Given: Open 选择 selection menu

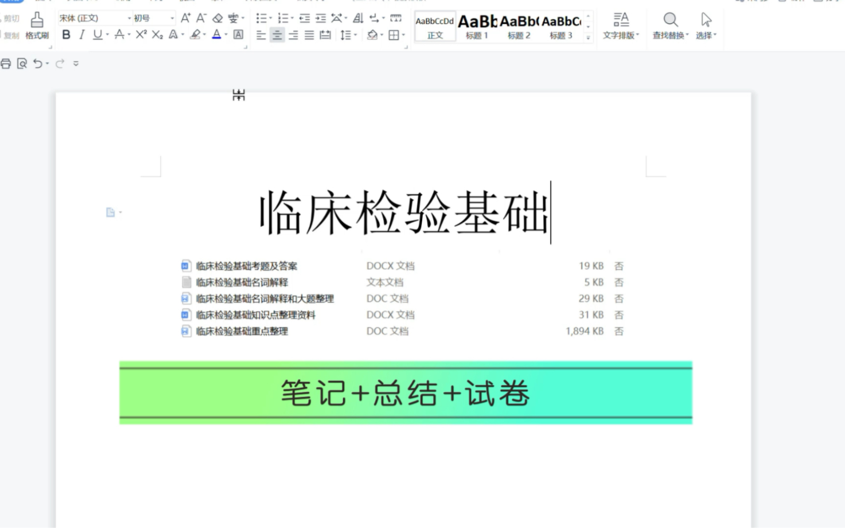Looking at the screenshot, I should point(706,26).
